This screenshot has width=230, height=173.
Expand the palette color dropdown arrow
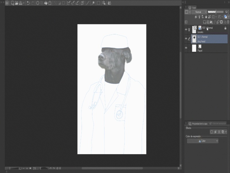pyautogui.click(x=190, y=12)
